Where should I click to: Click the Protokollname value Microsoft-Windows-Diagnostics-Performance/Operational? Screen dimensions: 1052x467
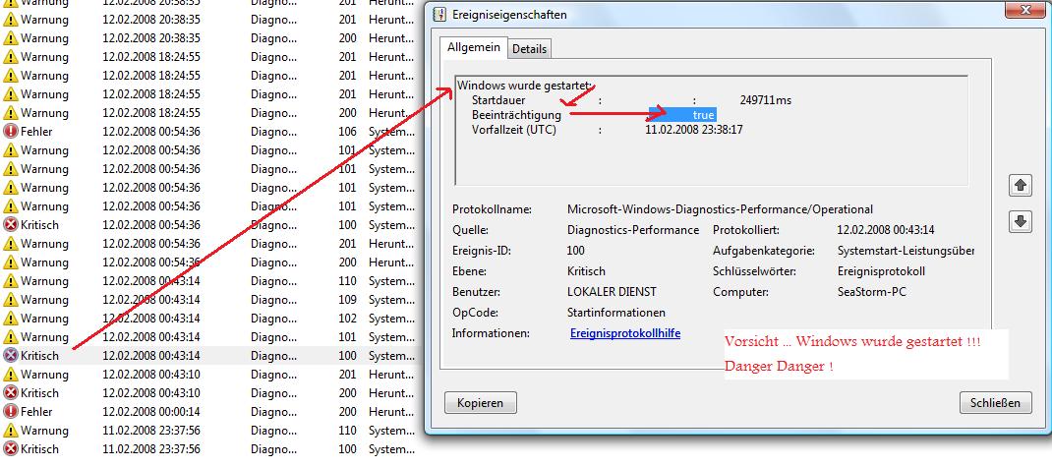pos(720,210)
